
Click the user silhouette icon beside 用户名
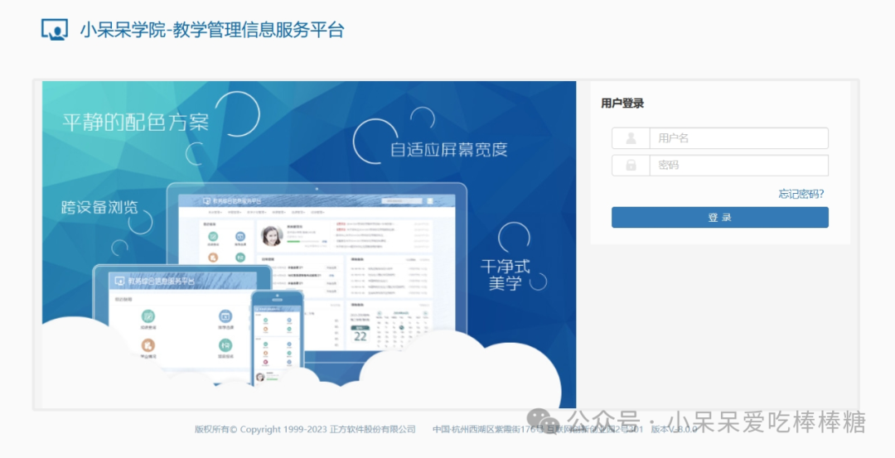(x=631, y=138)
